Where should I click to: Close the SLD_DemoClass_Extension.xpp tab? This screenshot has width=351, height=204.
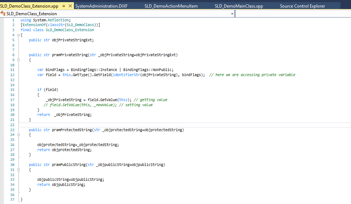[70, 6]
